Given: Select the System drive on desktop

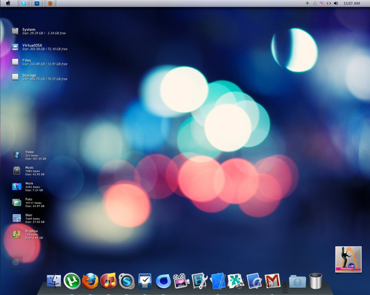Looking at the screenshot, I should coord(39,31).
